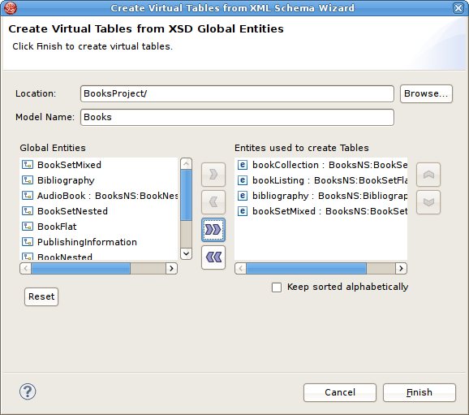Click the Bibliography type icon
Image resolution: width=469 pixels, height=415 pixels.
(28, 180)
